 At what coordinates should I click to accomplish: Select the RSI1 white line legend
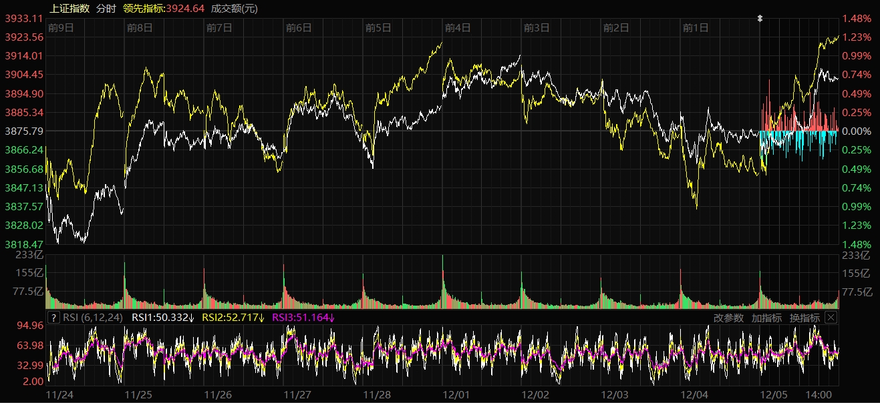click(x=163, y=318)
